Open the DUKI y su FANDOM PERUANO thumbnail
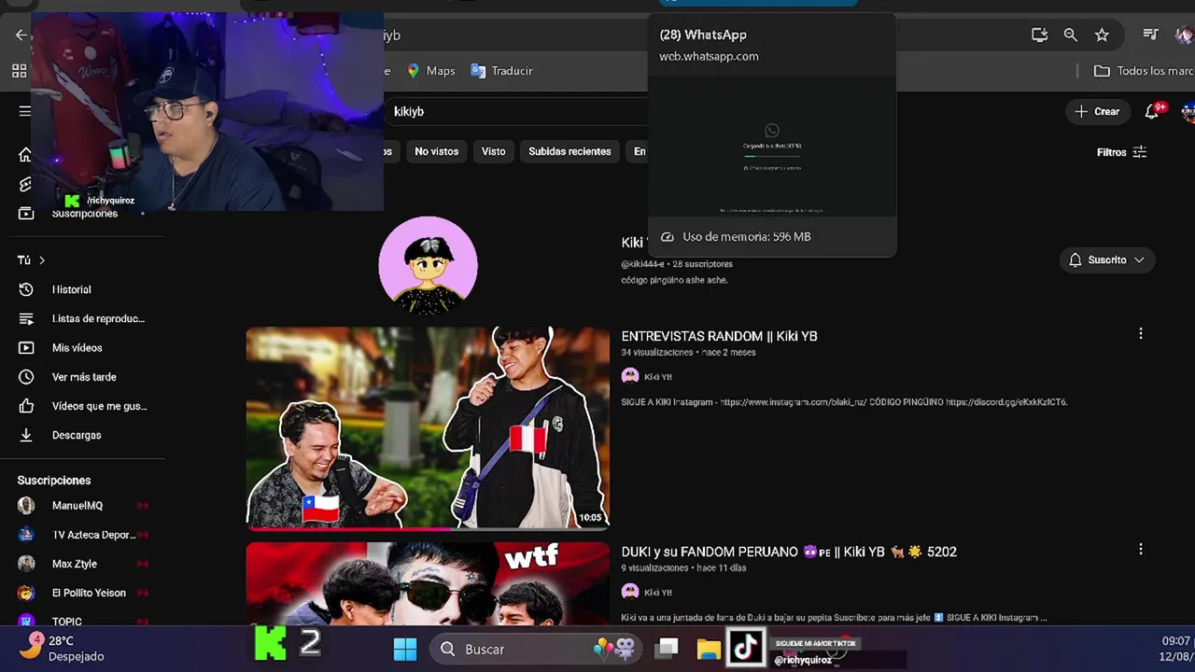The width and height of the screenshot is (1195, 672). pyautogui.click(x=428, y=583)
